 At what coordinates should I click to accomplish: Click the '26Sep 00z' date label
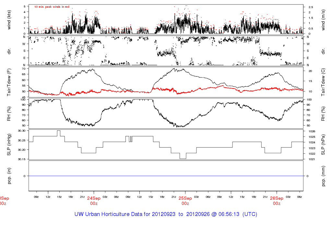coord(277,201)
